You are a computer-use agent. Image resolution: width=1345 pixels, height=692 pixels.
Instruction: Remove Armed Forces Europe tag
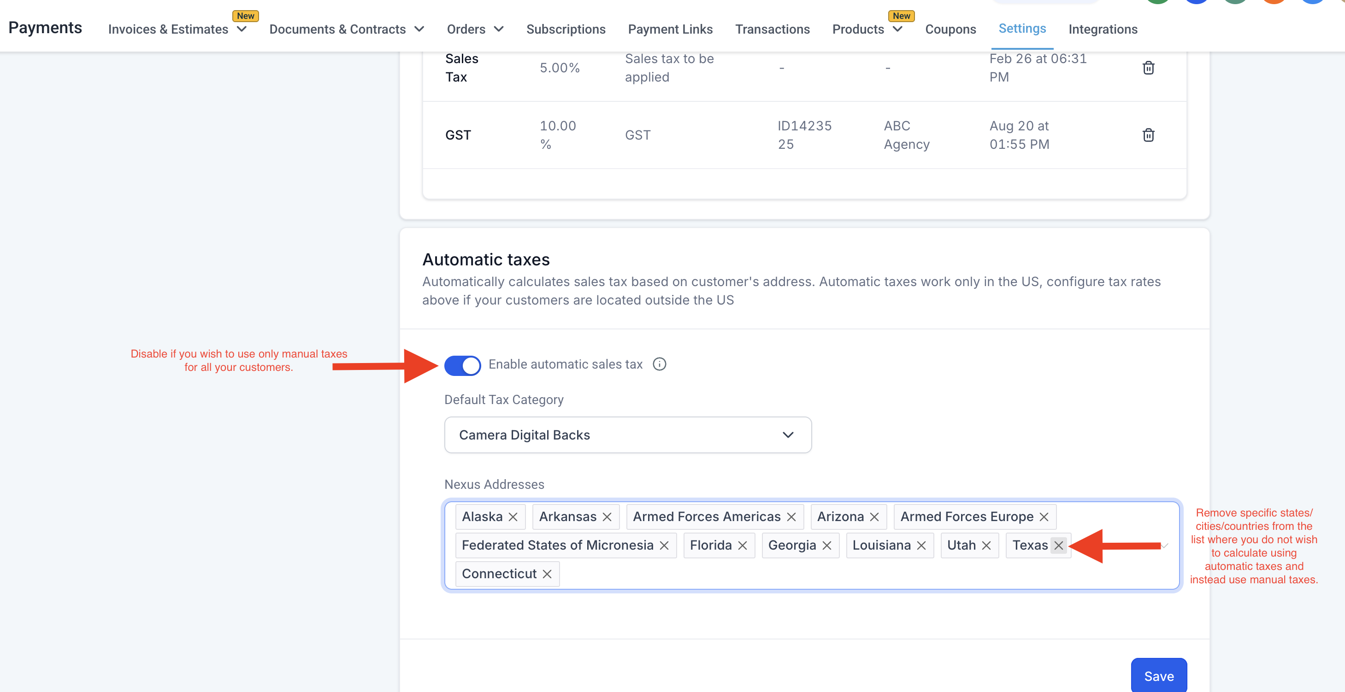tap(1044, 516)
